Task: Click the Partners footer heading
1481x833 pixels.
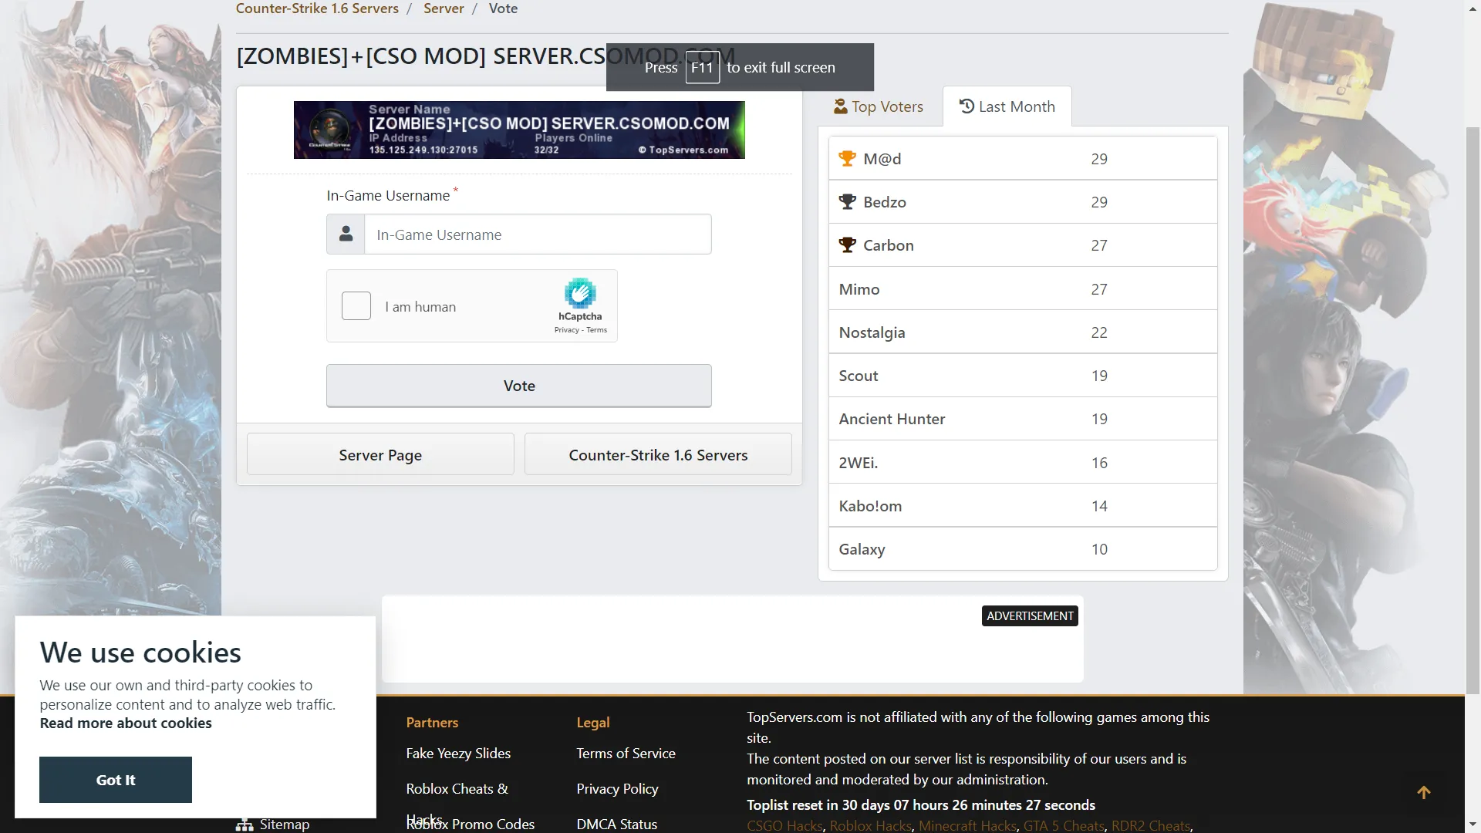Action: tap(432, 722)
